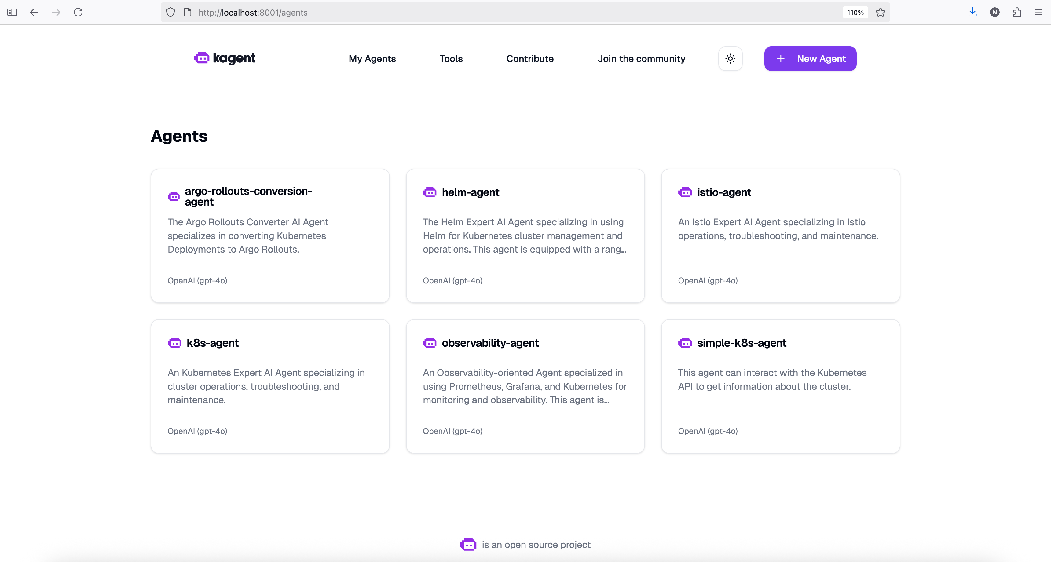Click the robot icon beside istio-agent
The width and height of the screenshot is (1051, 562).
coord(685,192)
